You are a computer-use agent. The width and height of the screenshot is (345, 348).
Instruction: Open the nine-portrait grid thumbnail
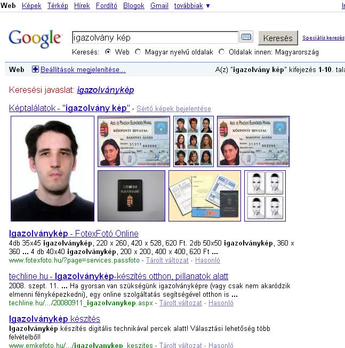[194, 141]
